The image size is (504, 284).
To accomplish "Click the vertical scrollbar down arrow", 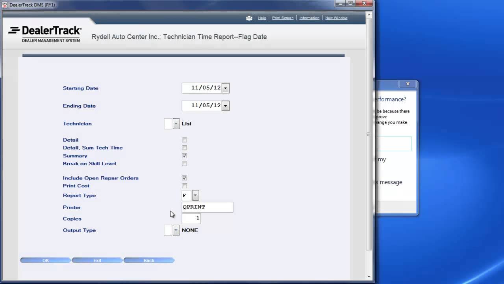I will click(369, 277).
